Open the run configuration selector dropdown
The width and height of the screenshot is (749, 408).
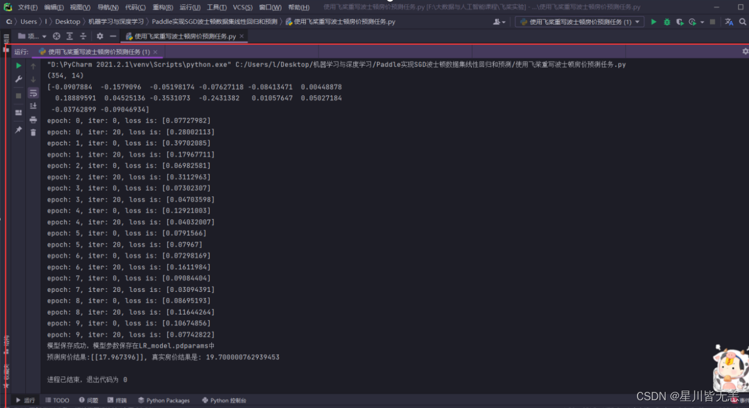580,22
